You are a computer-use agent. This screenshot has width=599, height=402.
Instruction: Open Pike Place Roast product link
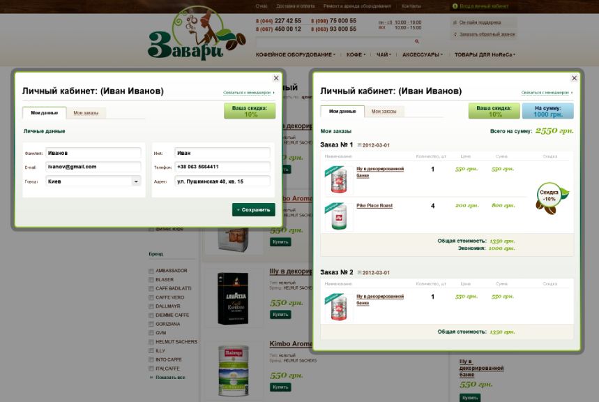click(x=374, y=206)
